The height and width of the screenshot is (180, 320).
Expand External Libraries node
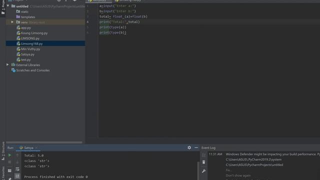pos(7,64)
